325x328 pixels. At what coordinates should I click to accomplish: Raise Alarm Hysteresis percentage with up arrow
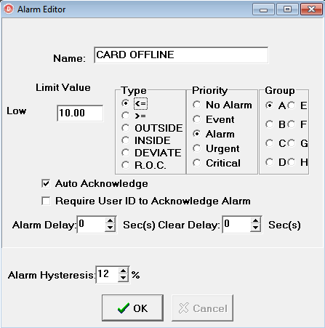tap(123, 271)
